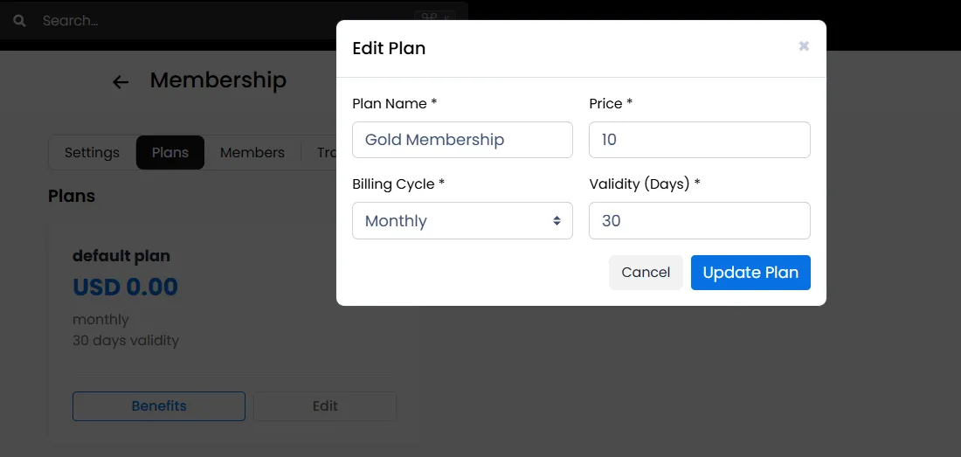Click the back arrow beside Membership
Viewport: 961px width, 457px height.
pos(121,82)
